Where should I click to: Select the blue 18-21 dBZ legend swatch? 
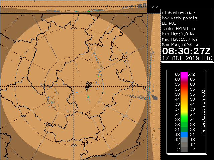[184, 134]
